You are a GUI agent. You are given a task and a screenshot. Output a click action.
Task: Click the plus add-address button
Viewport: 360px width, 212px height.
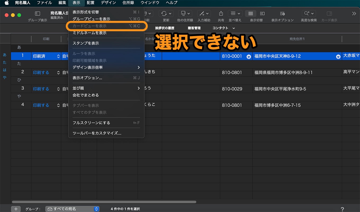pyautogui.click(x=16, y=209)
